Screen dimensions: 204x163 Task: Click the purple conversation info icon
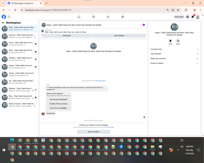[144, 25]
